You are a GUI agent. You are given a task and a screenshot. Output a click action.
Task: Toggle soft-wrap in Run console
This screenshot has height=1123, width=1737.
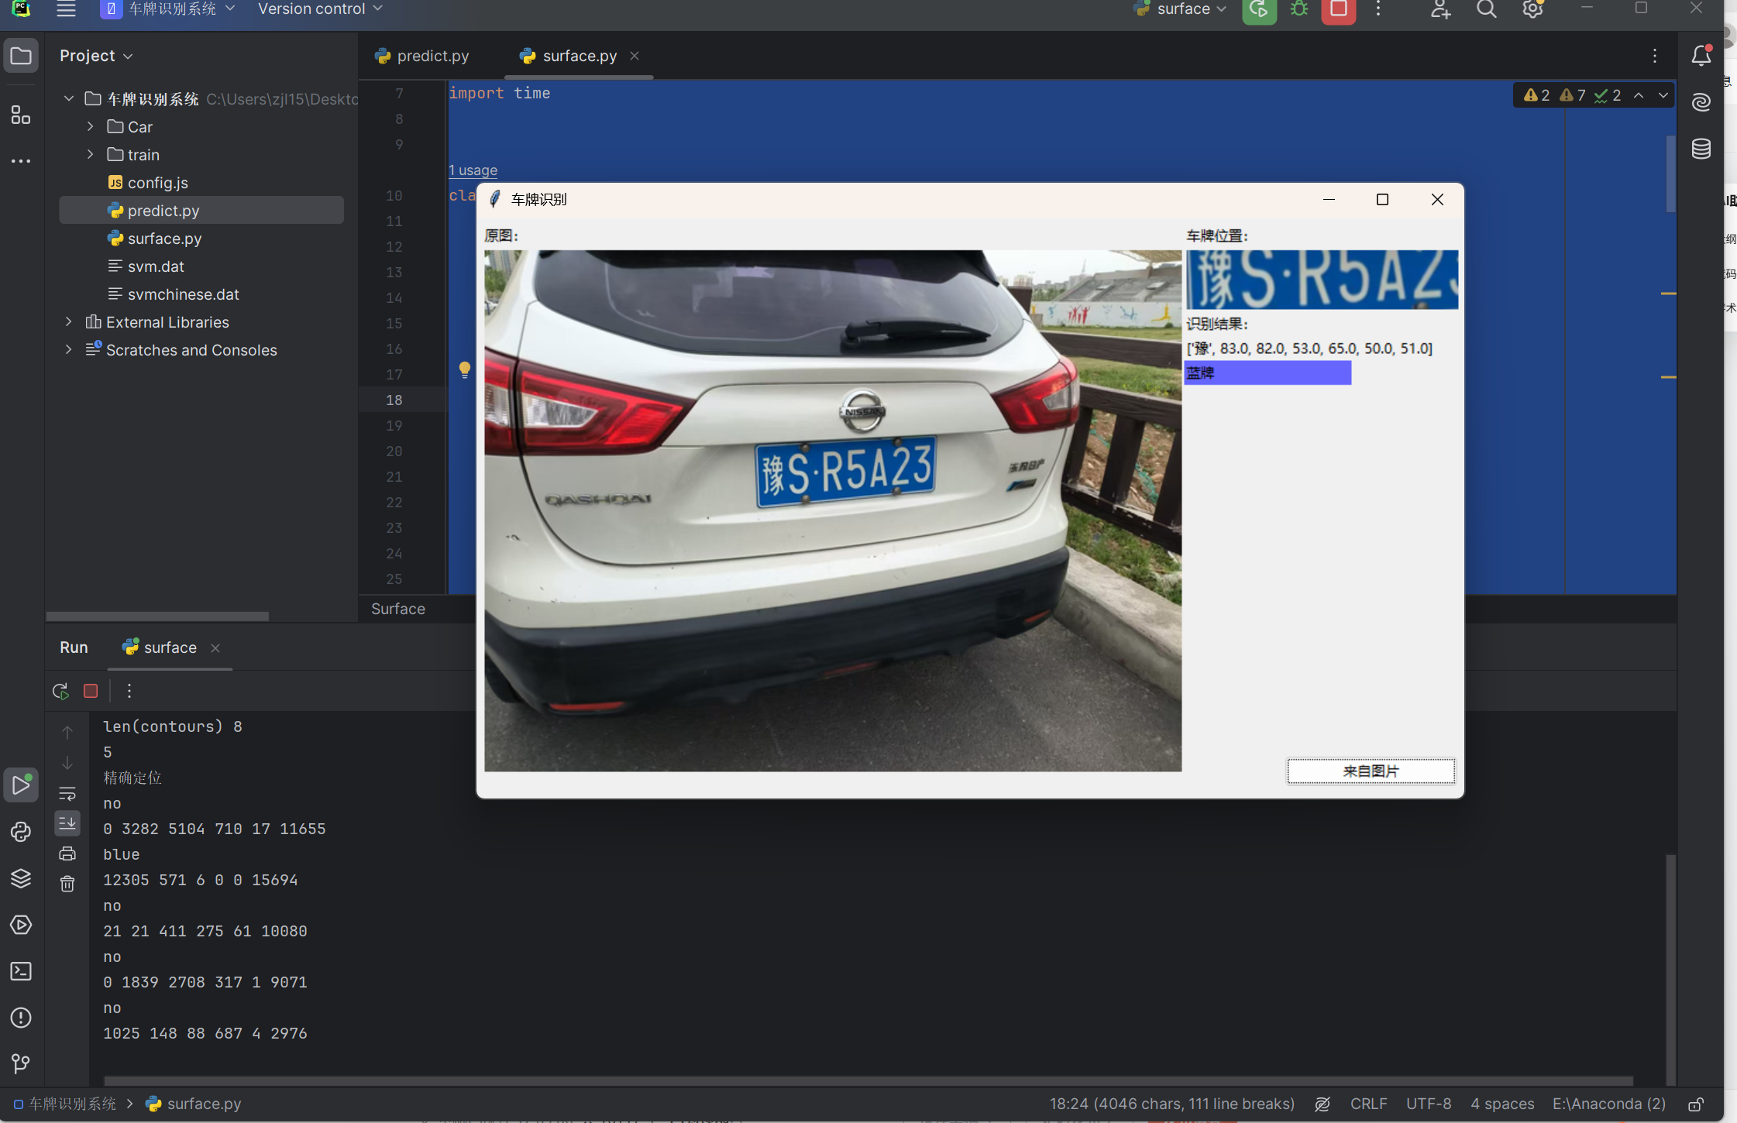[67, 794]
